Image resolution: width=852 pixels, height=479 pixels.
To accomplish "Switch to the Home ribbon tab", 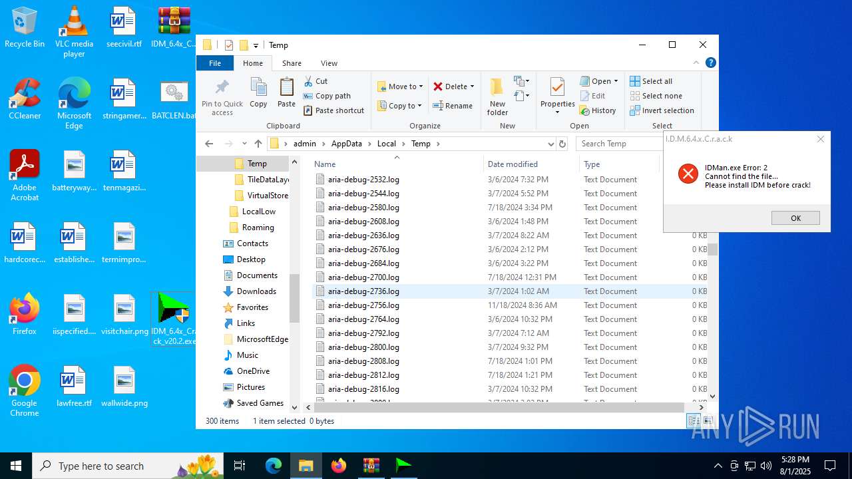I will (x=253, y=63).
